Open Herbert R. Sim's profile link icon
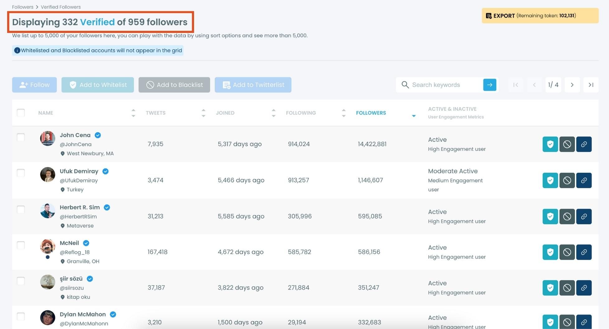Image resolution: width=609 pixels, height=329 pixels. [584, 216]
